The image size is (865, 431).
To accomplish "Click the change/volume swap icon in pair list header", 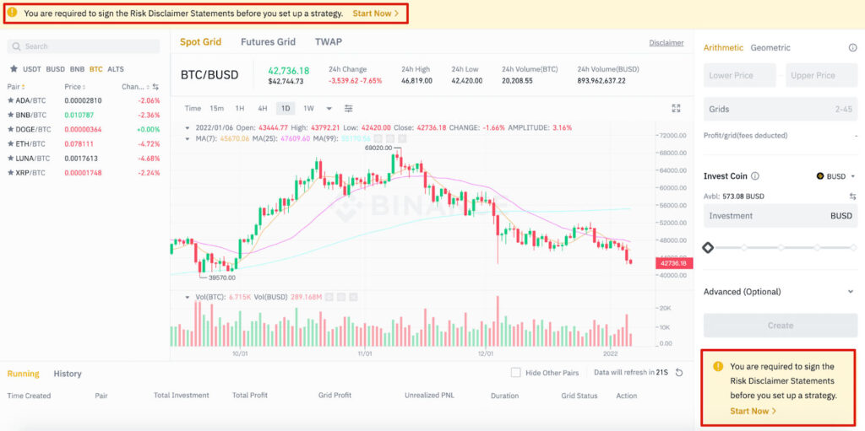I will pos(155,87).
